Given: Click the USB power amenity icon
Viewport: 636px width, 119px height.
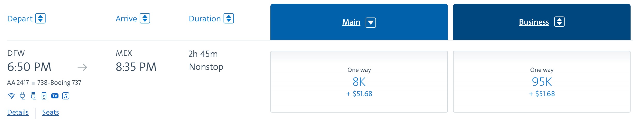Looking at the screenshot, I should [33, 96].
